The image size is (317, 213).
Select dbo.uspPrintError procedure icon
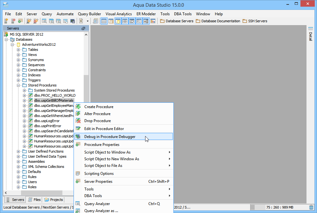tap(30, 126)
